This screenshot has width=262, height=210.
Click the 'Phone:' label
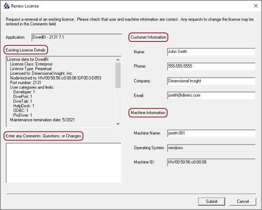[140, 66]
